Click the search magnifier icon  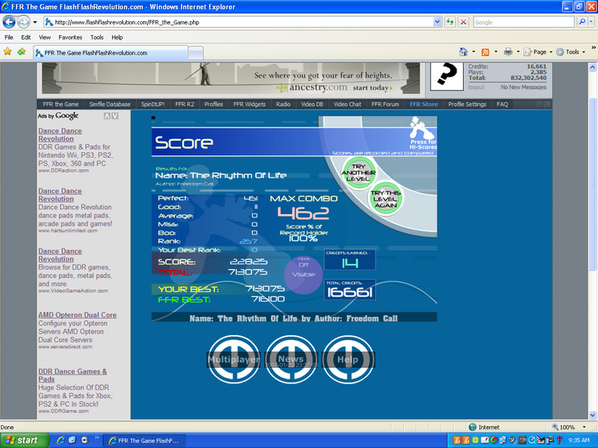(x=582, y=22)
